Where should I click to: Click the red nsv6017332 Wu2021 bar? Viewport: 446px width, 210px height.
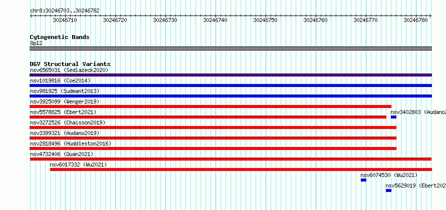[241, 169]
